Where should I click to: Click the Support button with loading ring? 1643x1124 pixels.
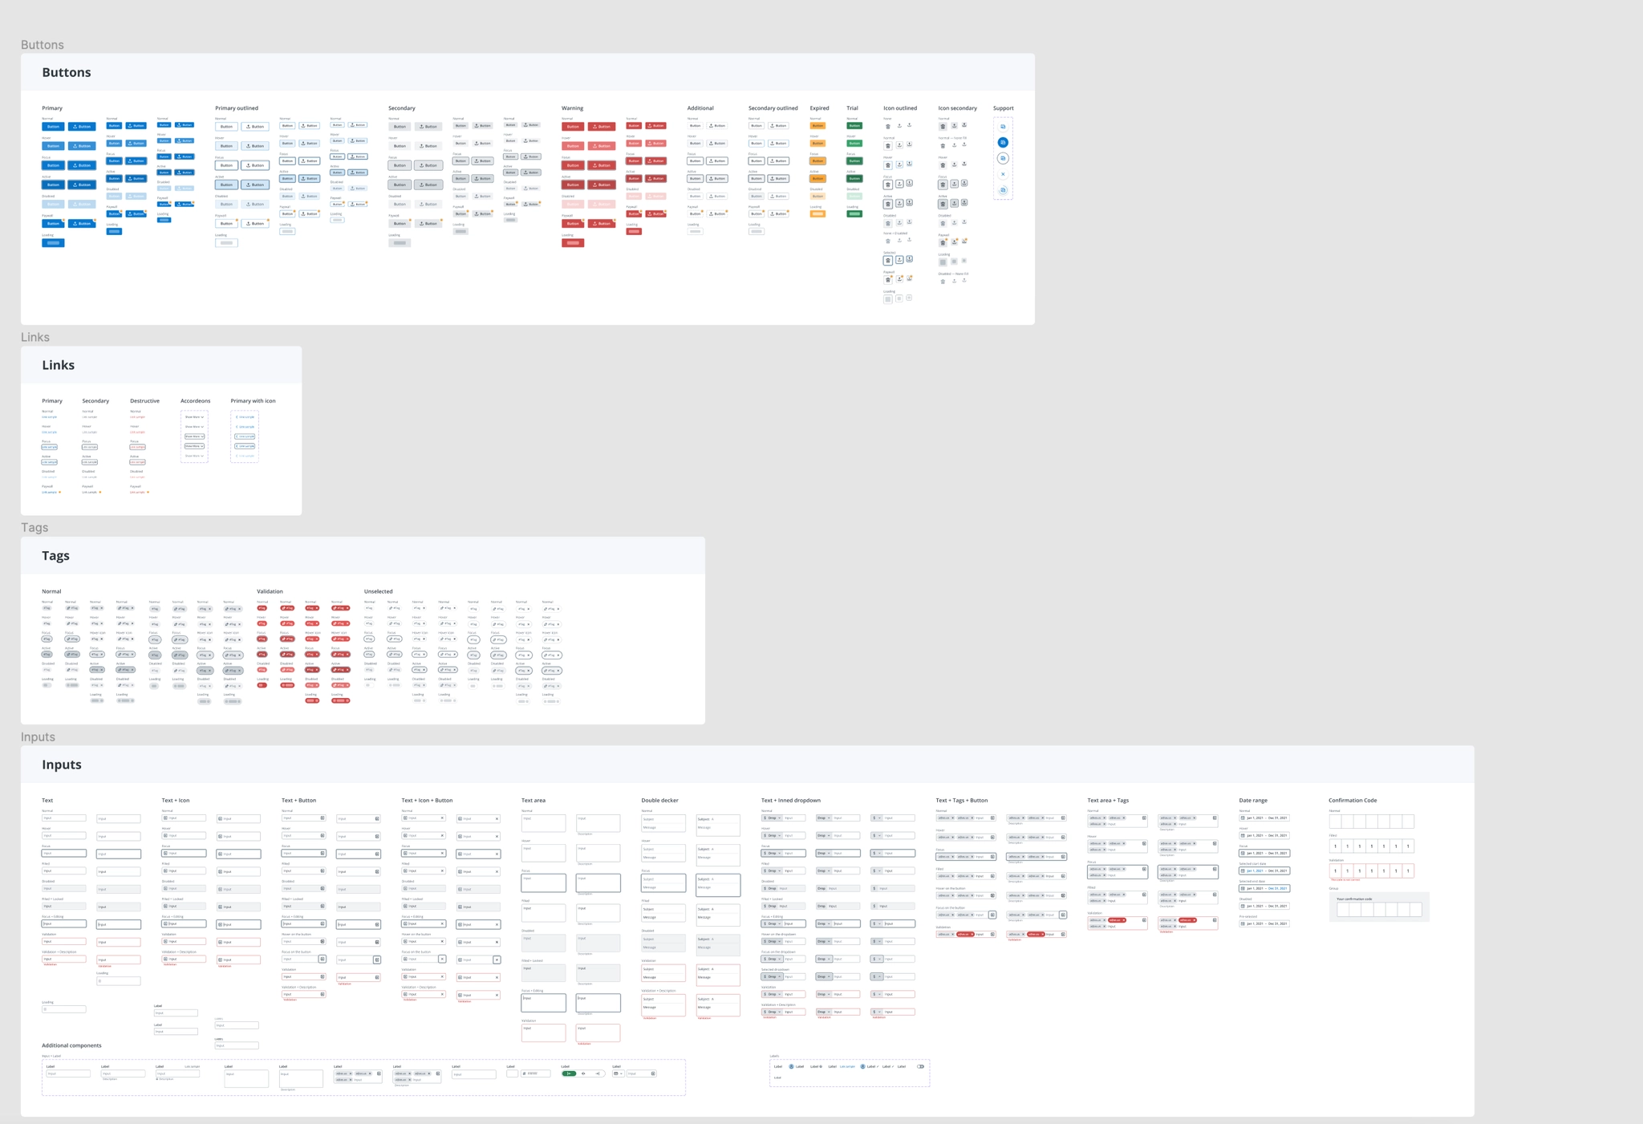pos(1003,190)
